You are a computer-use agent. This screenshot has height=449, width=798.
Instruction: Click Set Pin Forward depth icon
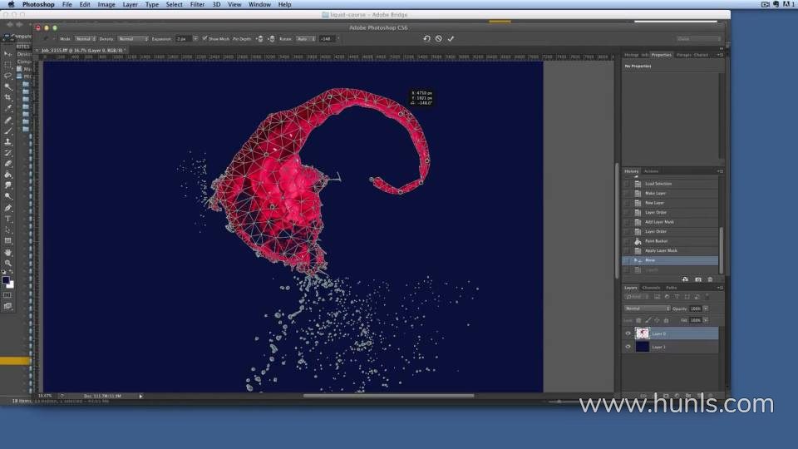(x=259, y=39)
